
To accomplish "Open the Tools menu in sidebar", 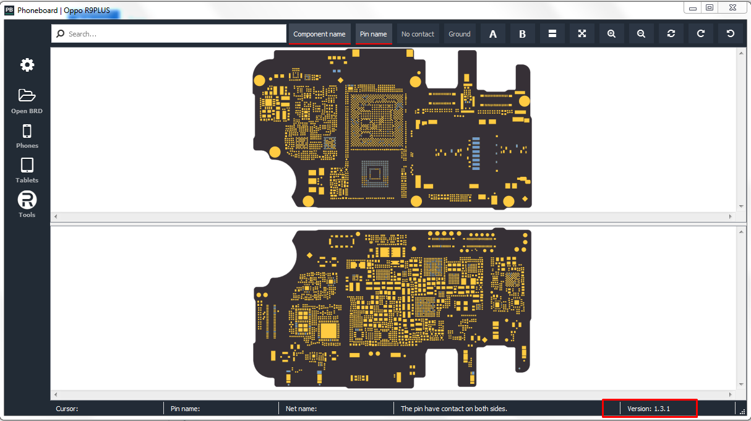I will [27, 200].
